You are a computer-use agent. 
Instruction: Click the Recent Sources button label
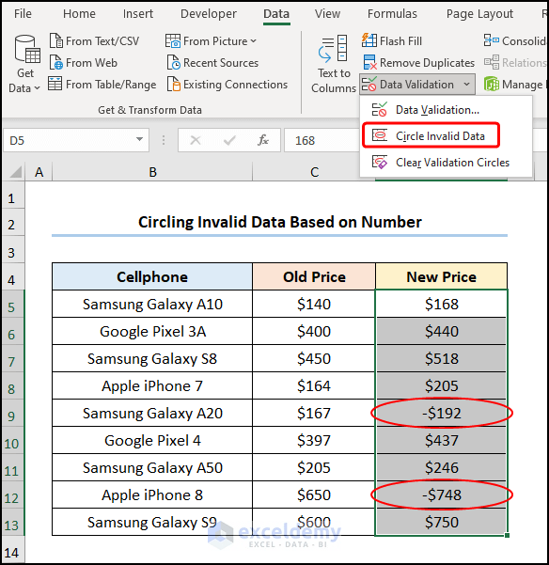221,63
